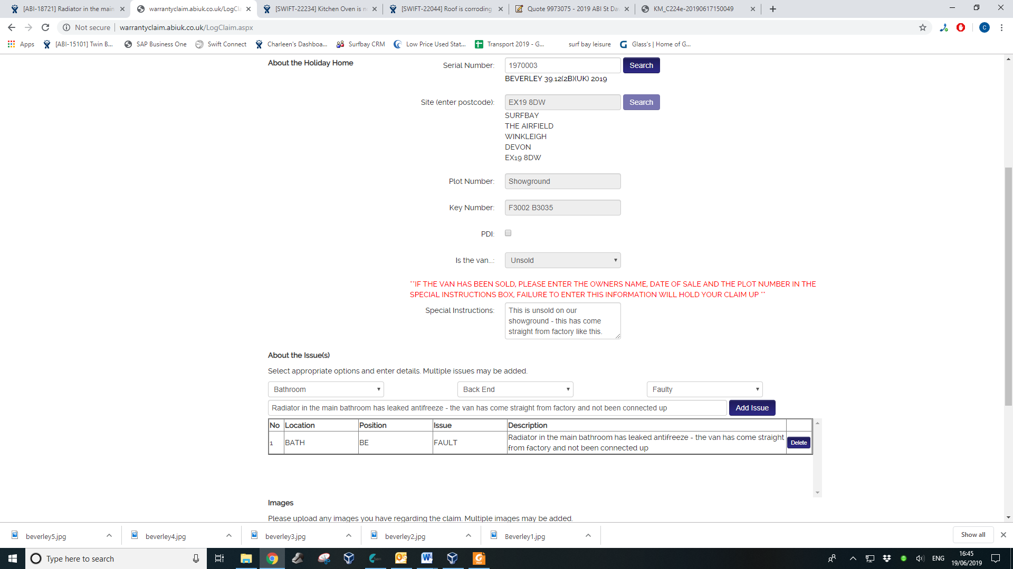The height and width of the screenshot is (569, 1013).
Task: Reload the current page
Action: (45, 27)
